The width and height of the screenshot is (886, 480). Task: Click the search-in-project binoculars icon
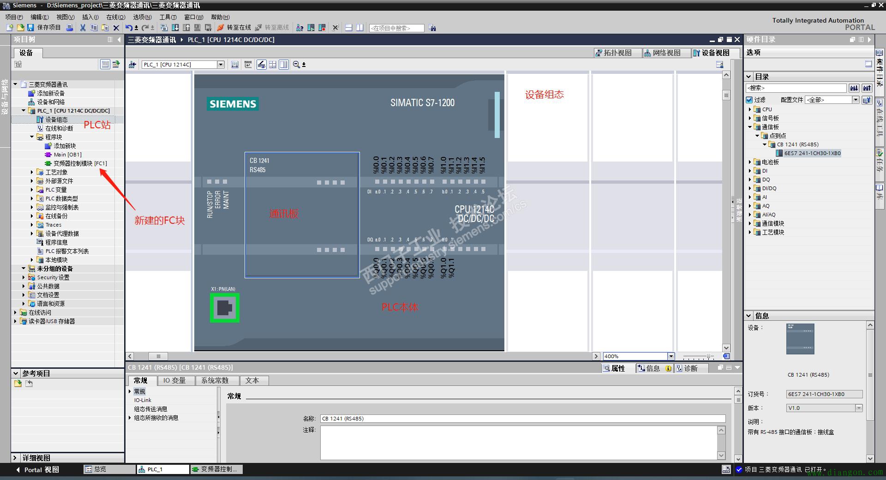432,28
